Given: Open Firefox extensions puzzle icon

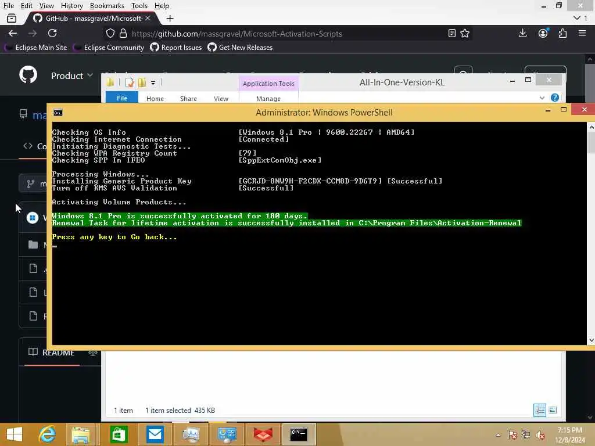Looking at the screenshot, I should pos(562,33).
